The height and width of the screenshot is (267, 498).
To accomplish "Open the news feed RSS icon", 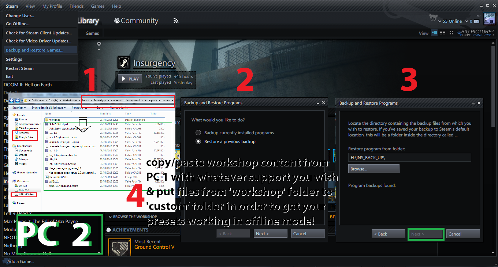I will [x=176, y=21].
